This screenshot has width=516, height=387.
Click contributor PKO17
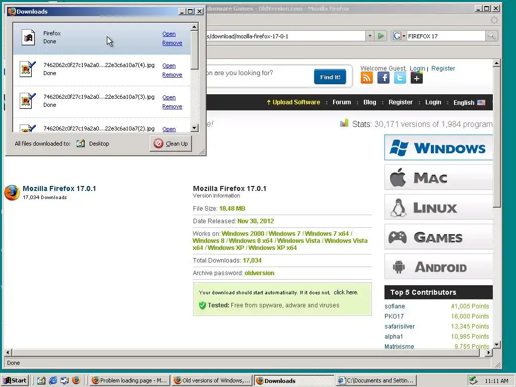pos(394,316)
